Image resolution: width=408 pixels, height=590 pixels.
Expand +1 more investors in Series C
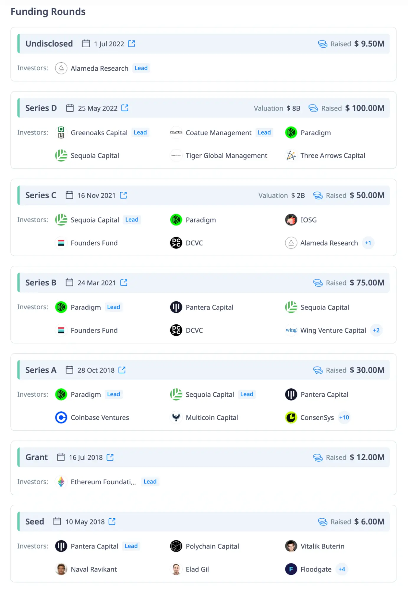pos(368,243)
